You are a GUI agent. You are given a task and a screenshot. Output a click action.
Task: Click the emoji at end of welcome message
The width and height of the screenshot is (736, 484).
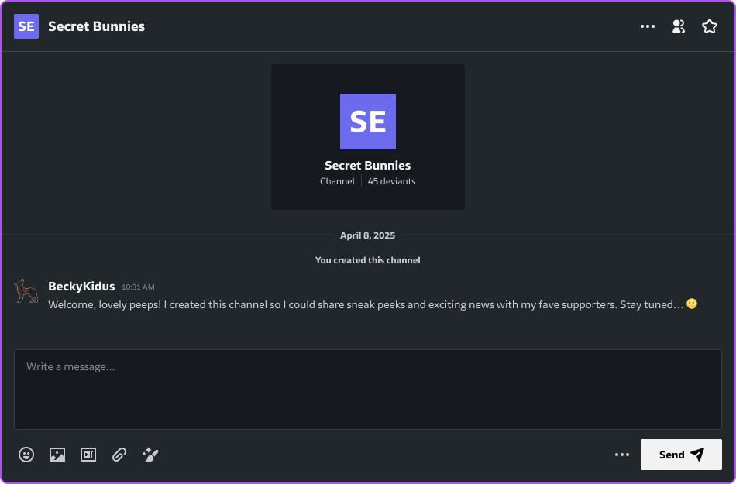(692, 304)
